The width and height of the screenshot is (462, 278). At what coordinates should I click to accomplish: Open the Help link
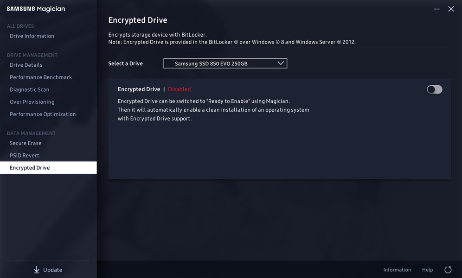427,270
